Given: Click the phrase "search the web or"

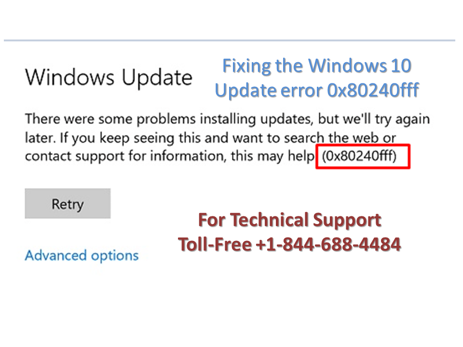Looking at the screenshot, I should click(x=340, y=138).
